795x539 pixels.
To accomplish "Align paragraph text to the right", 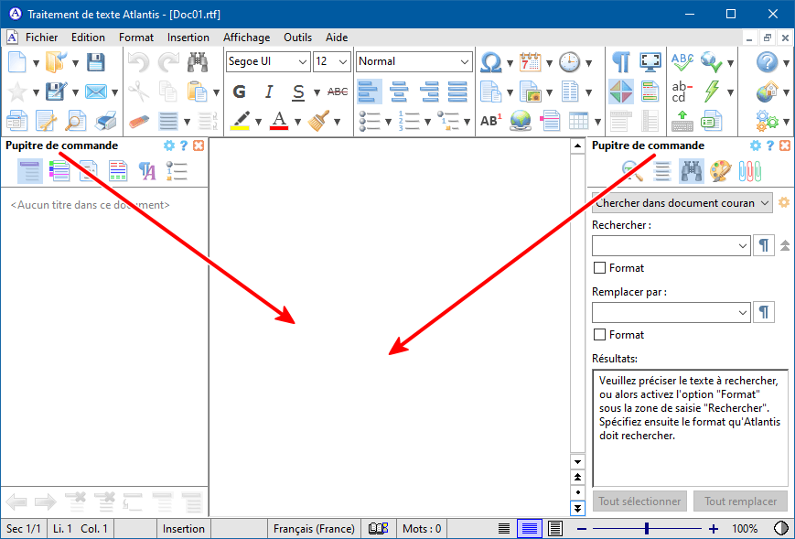I will coord(428,92).
